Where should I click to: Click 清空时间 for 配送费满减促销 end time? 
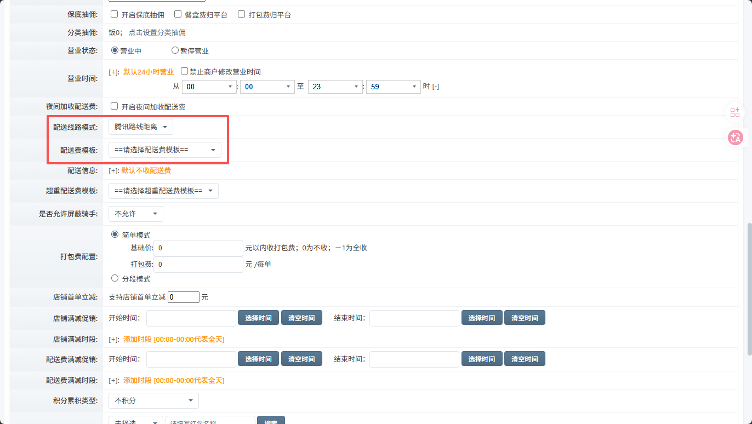click(525, 359)
